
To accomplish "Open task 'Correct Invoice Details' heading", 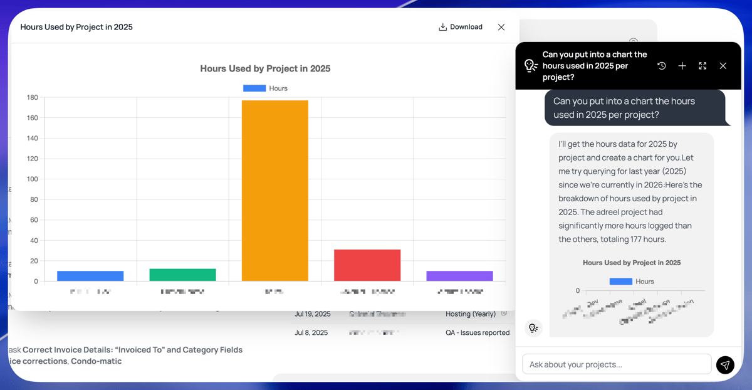I will [132, 350].
